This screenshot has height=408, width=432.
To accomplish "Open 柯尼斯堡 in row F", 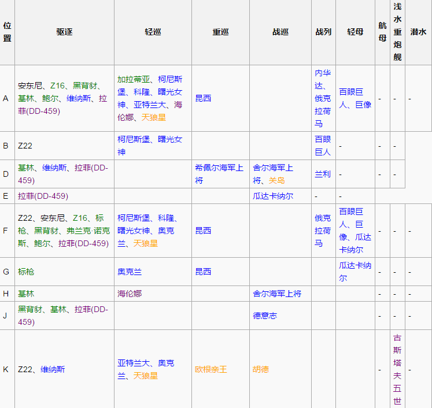I will click(134, 218).
